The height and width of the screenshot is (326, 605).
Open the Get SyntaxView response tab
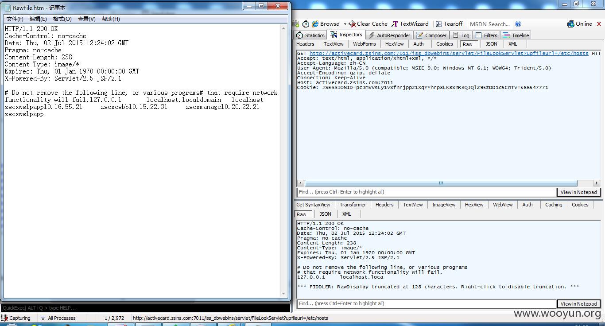pyautogui.click(x=313, y=205)
